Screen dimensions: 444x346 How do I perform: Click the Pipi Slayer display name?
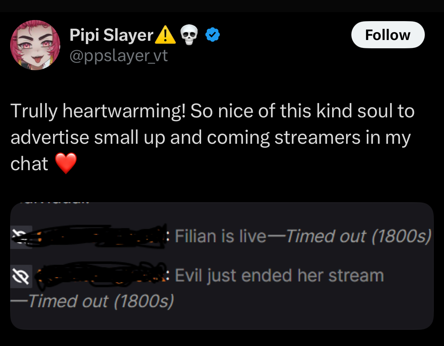(x=111, y=35)
